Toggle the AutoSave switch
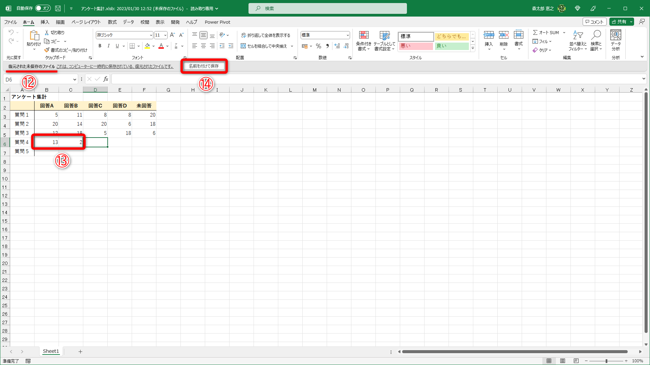 (x=43, y=8)
